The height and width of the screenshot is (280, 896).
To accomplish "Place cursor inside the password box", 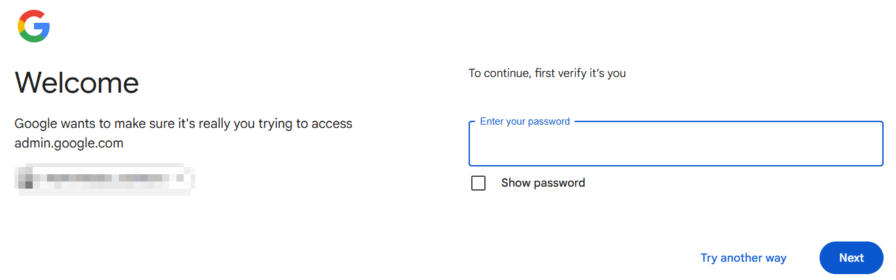I will [x=676, y=146].
